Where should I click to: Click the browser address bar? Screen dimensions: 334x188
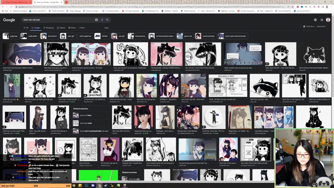(151, 7)
